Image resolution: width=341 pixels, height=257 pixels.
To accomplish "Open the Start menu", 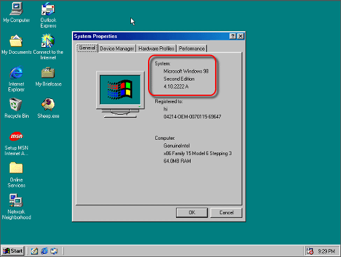I will pos(13,251).
